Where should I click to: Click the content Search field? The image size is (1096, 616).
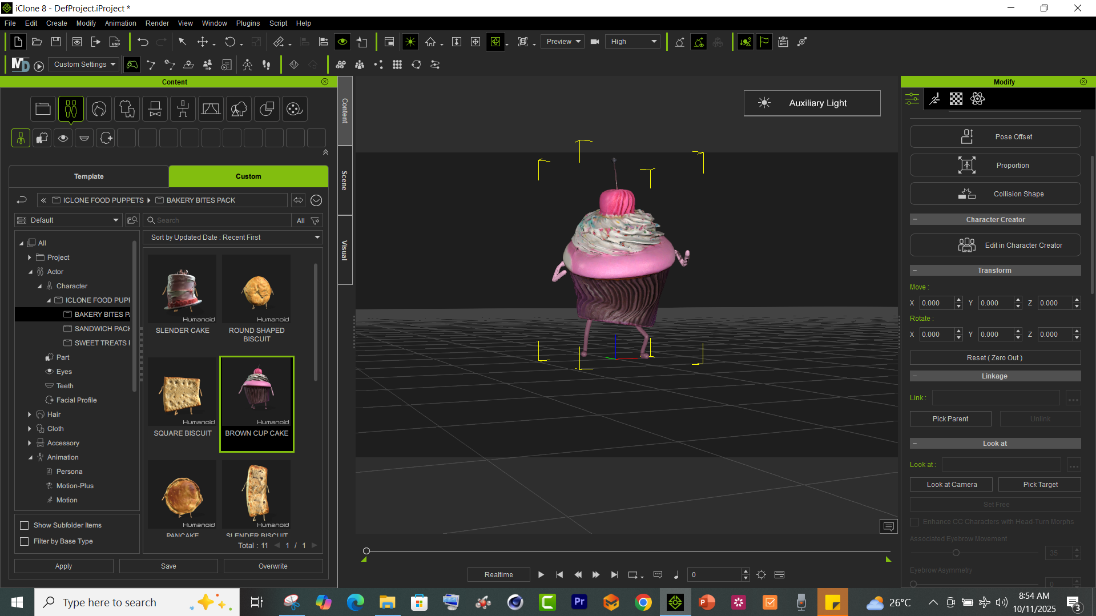(x=217, y=220)
